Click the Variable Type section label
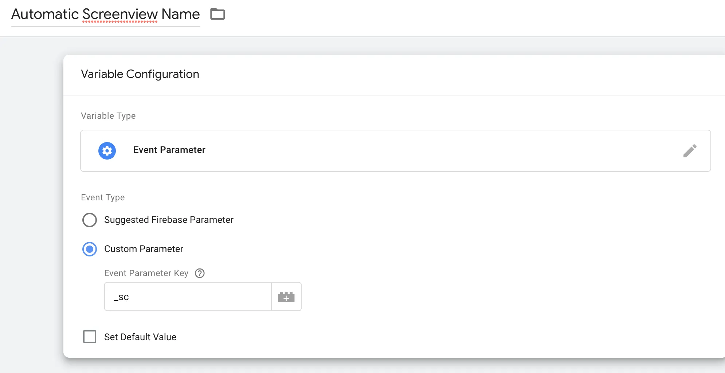The image size is (725, 373). click(108, 116)
